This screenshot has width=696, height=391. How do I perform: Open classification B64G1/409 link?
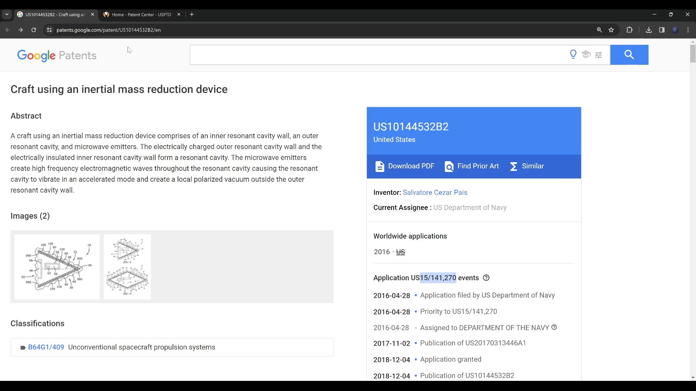46,347
